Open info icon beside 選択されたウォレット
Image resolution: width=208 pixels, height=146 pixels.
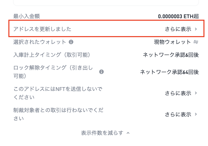(71, 42)
